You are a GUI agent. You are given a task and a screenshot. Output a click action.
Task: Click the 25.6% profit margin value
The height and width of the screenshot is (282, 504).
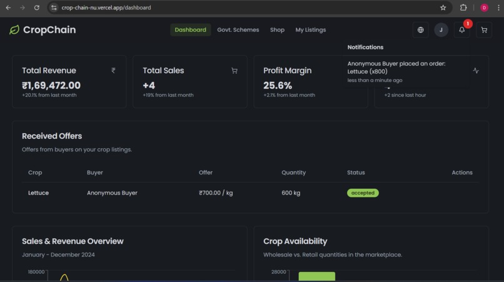[x=278, y=85]
